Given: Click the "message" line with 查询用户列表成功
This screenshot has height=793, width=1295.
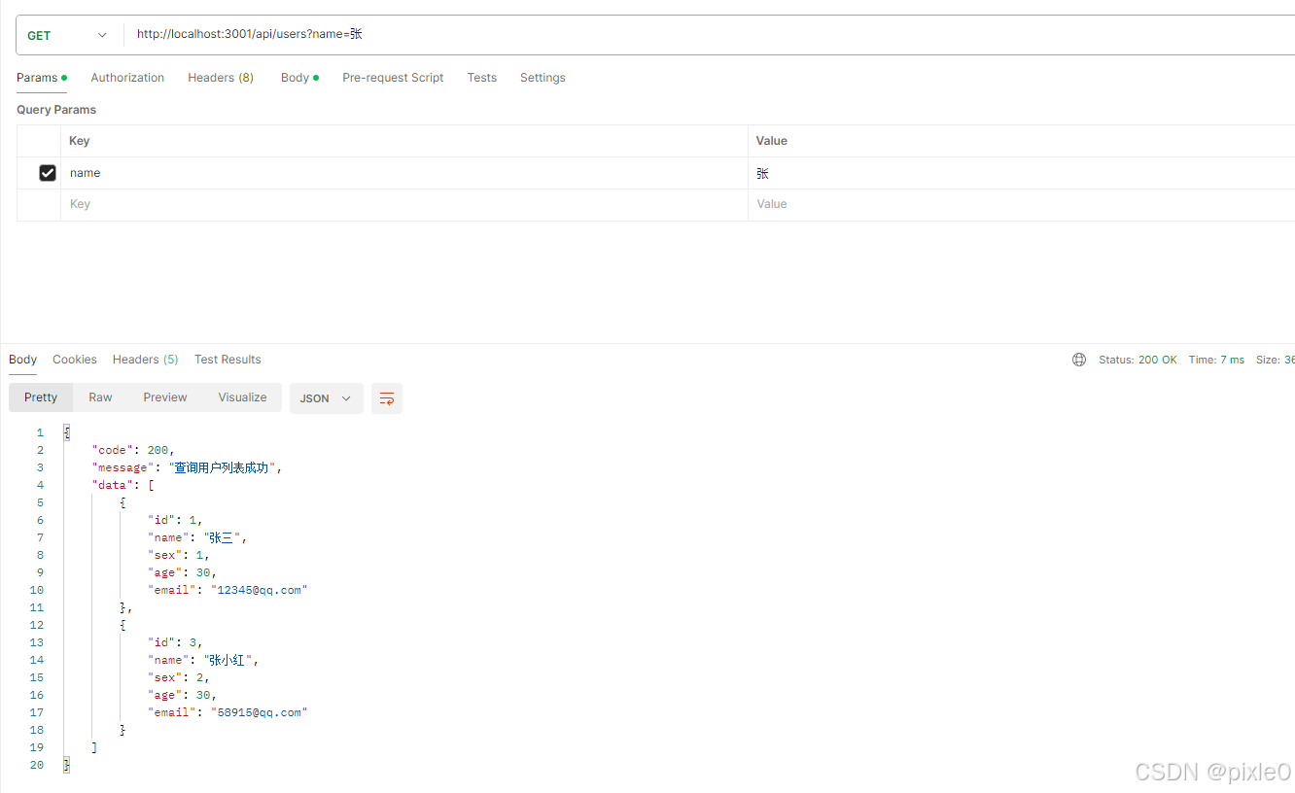Looking at the screenshot, I should pyautogui.click(x=187, y=467).
